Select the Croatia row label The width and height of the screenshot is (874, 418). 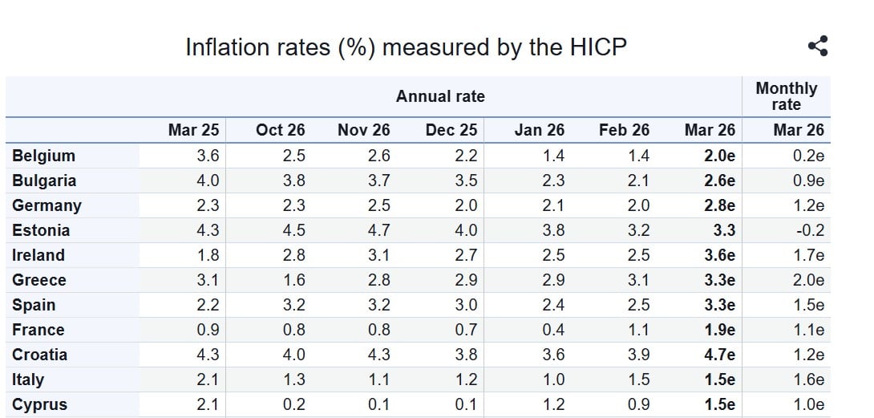(x=40, y=355)
